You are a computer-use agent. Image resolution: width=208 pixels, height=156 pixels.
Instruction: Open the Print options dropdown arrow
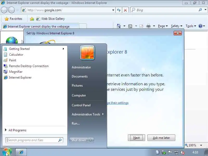[x=154, y=26]
